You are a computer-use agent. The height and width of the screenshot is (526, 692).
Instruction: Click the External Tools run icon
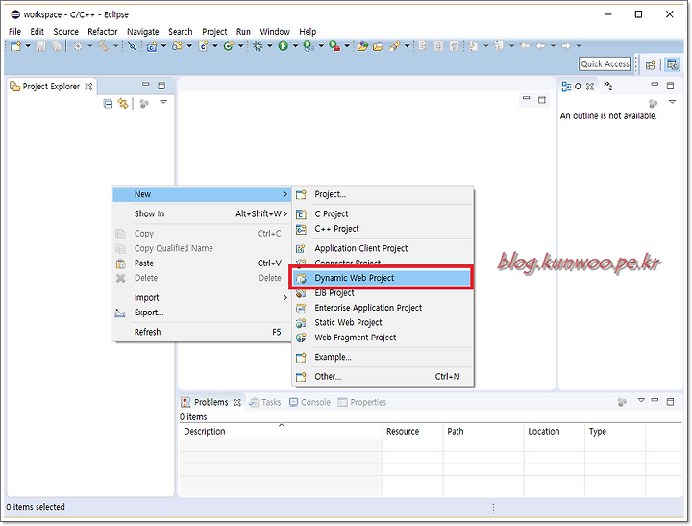tap(334, 46)
